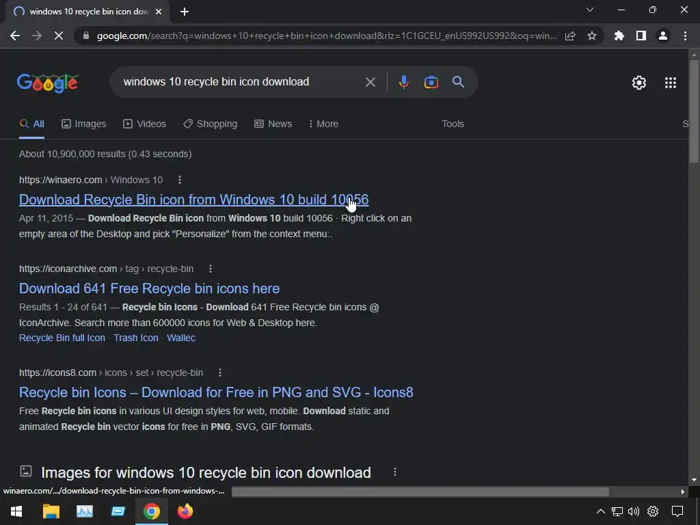Screen dimensions: 700x525
Task: Open Chrome's three-dot menu
Action: coord(685,36)
